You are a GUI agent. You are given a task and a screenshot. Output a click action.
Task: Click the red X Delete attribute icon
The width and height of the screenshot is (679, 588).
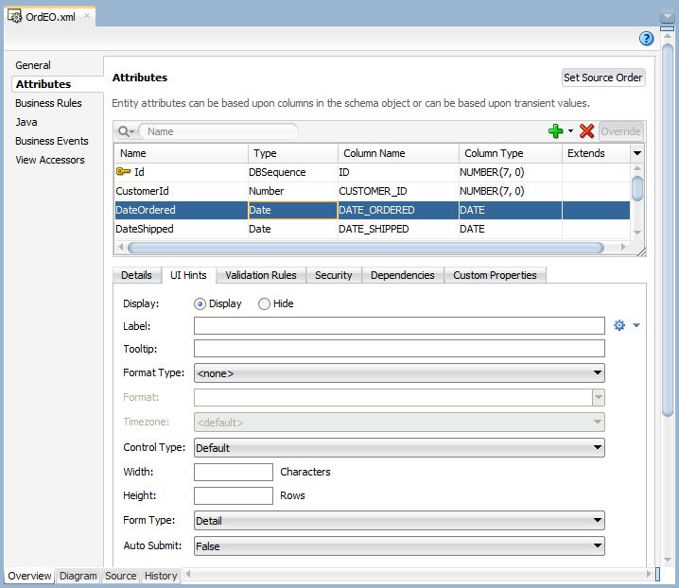586,131
